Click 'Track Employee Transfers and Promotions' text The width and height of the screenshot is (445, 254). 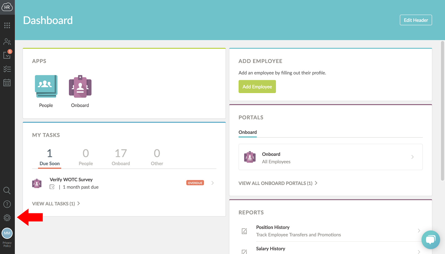[x=298, y=235]
